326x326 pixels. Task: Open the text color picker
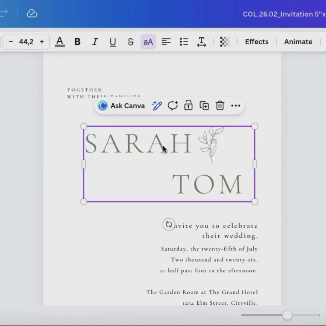[x=60, y=42]
